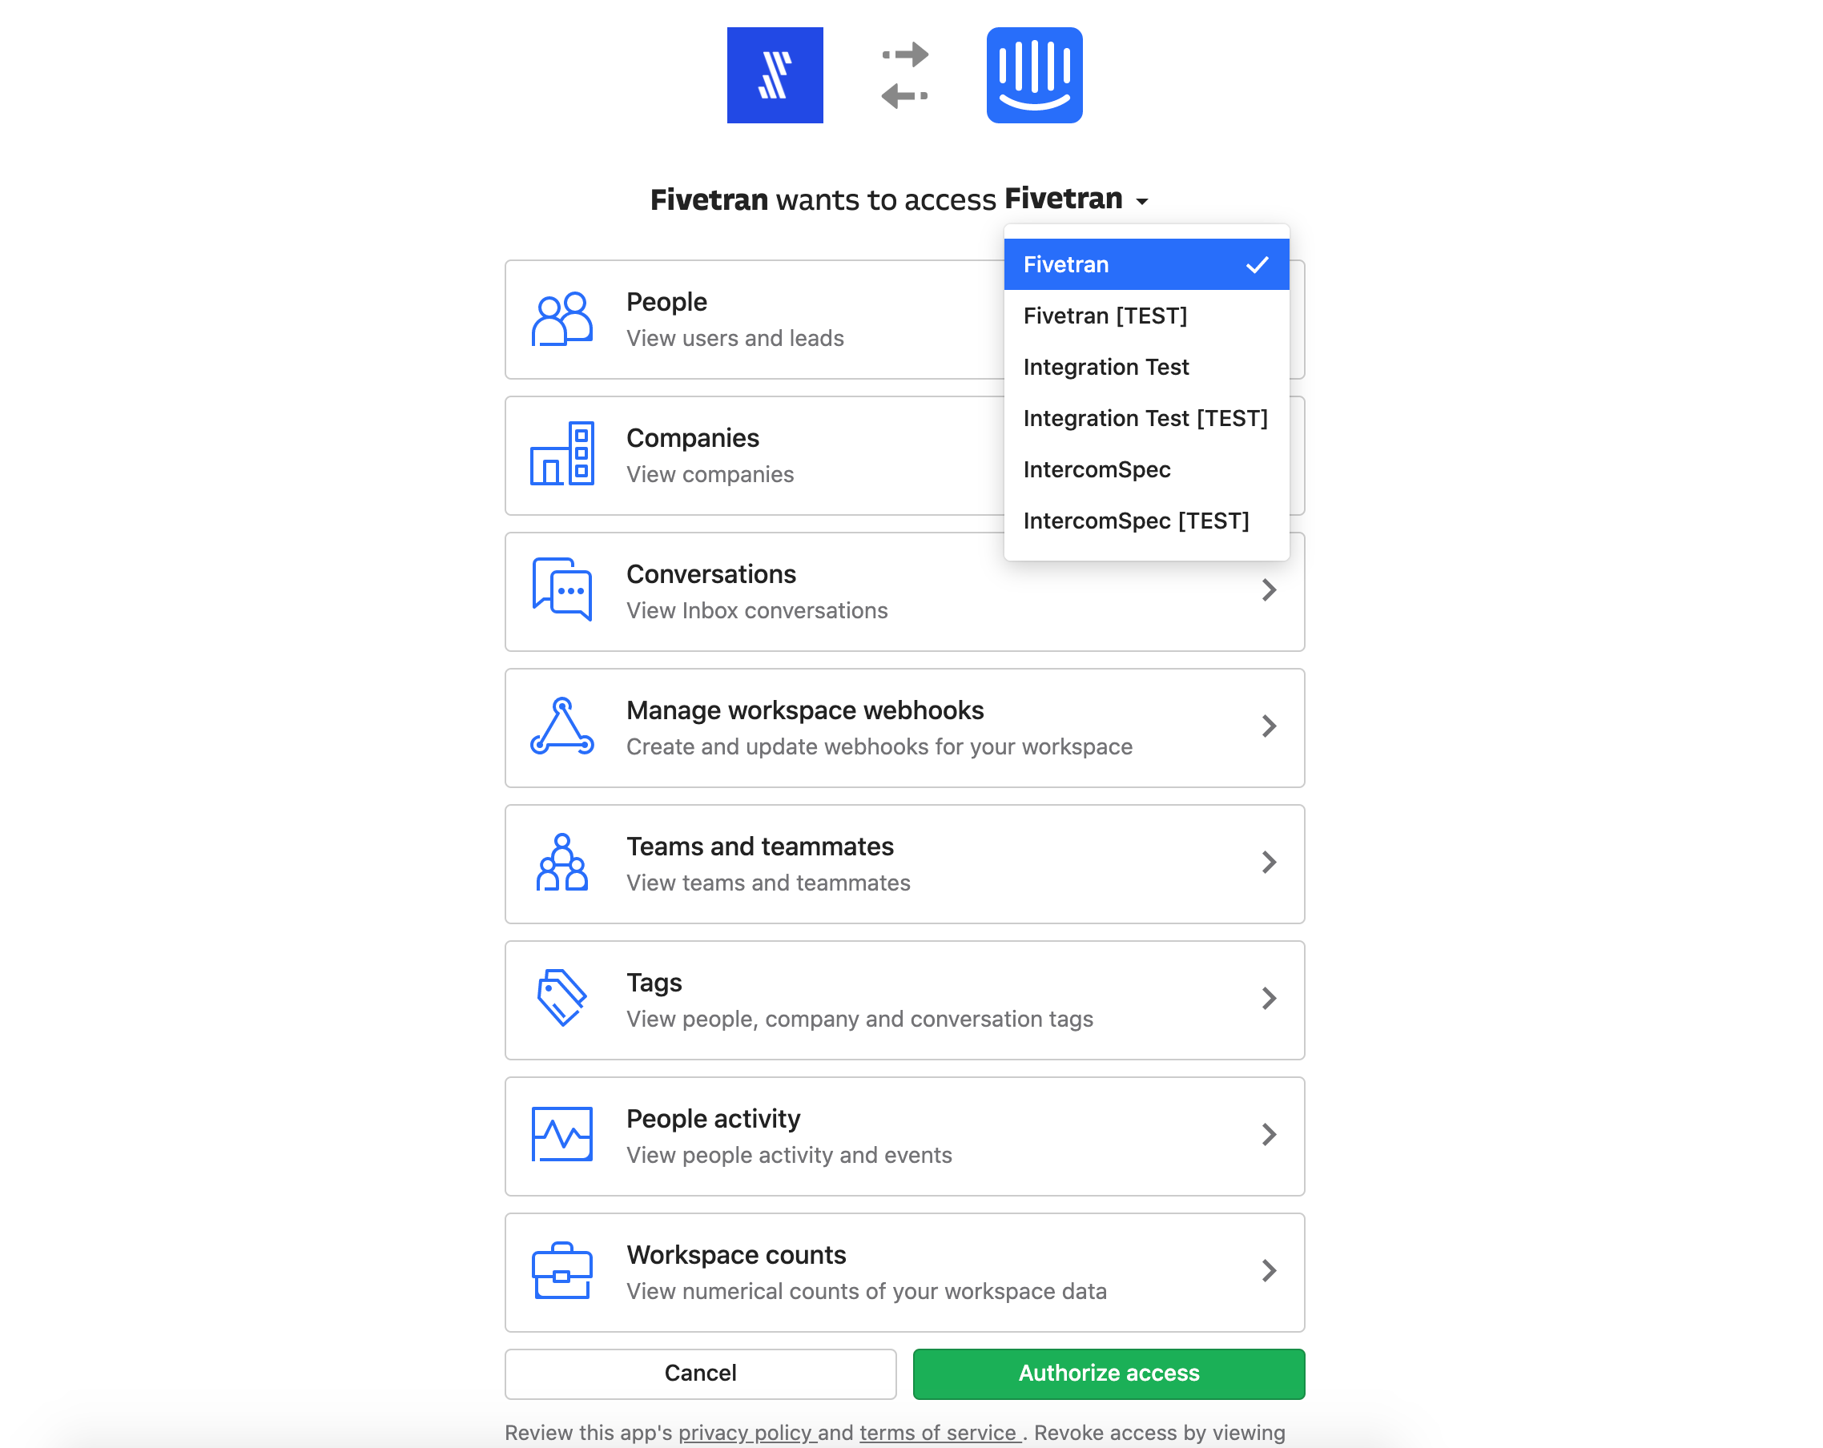Expand the Manage workspace webhooks chevron
The width and height of the screenshot is (1823, 1448).
(1268, 726)
